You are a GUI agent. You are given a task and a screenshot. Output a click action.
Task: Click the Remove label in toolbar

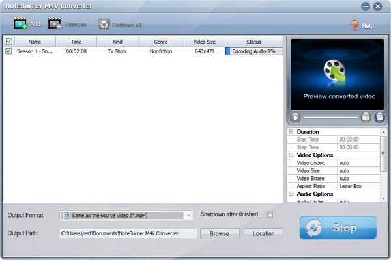coord(76,25)
